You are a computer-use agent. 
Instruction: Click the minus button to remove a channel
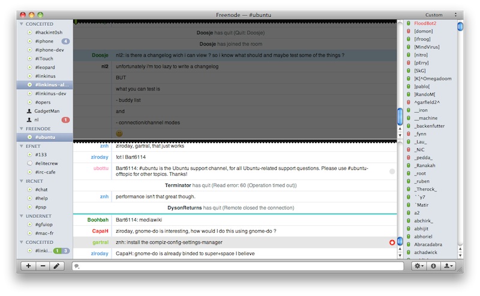coord(43,266)
